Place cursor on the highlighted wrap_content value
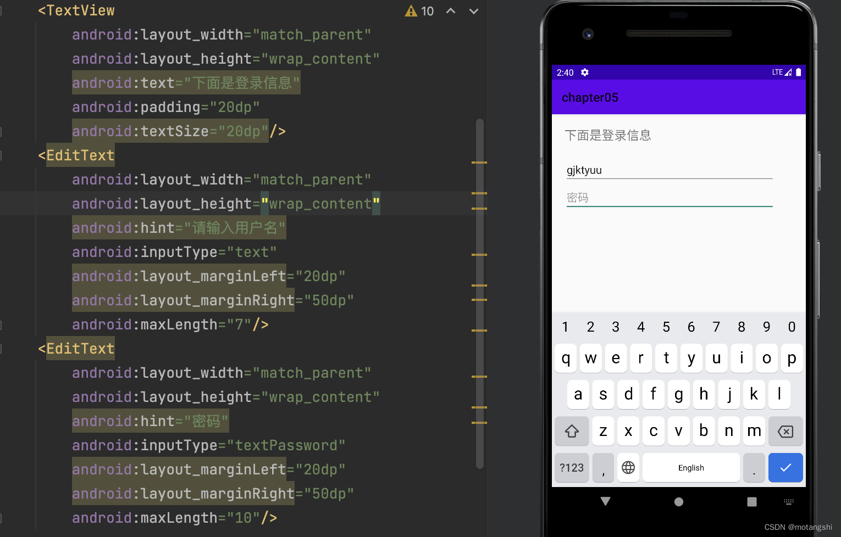This screenshot has height=537, width=841. click(x=320, y=203)
